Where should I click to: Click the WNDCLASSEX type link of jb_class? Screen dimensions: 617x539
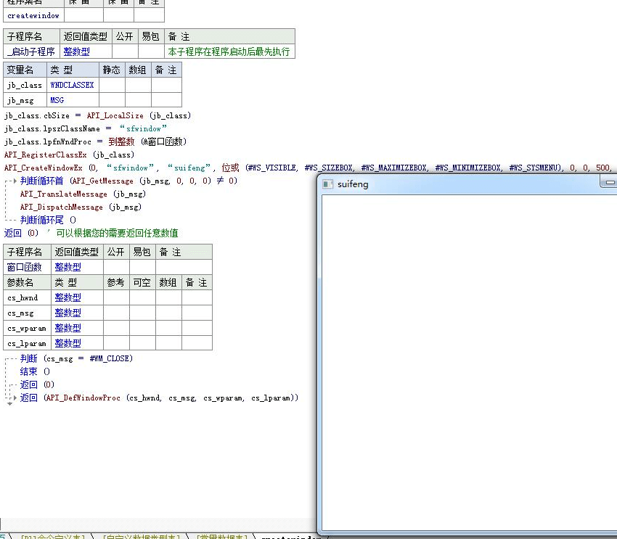point(71,85)
